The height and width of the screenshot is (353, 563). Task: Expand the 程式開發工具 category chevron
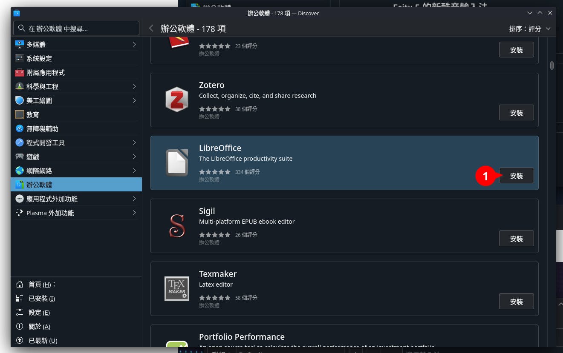point(134,142)
